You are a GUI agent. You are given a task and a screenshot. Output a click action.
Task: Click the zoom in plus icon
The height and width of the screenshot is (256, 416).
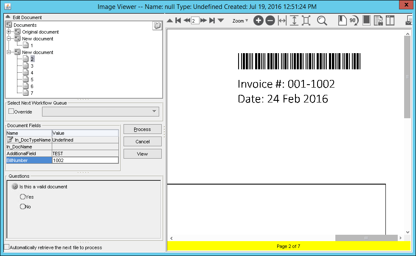(258, 20)
